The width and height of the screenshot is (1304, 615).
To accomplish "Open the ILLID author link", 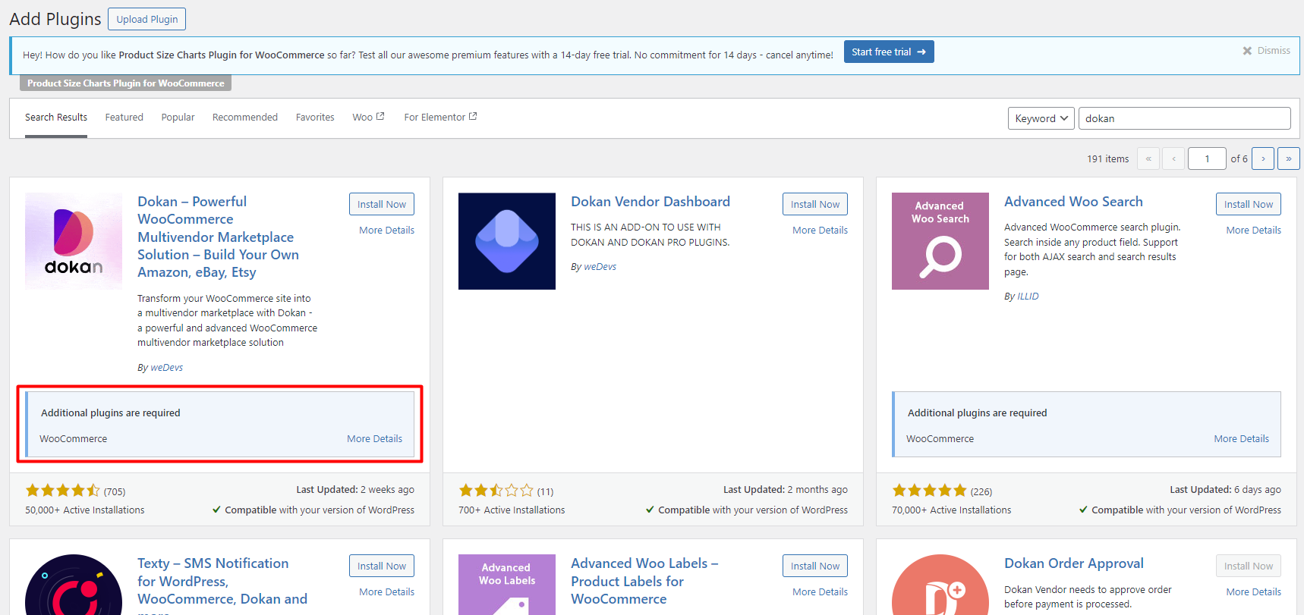I will pyautogui.click(x=1028, y=297).
